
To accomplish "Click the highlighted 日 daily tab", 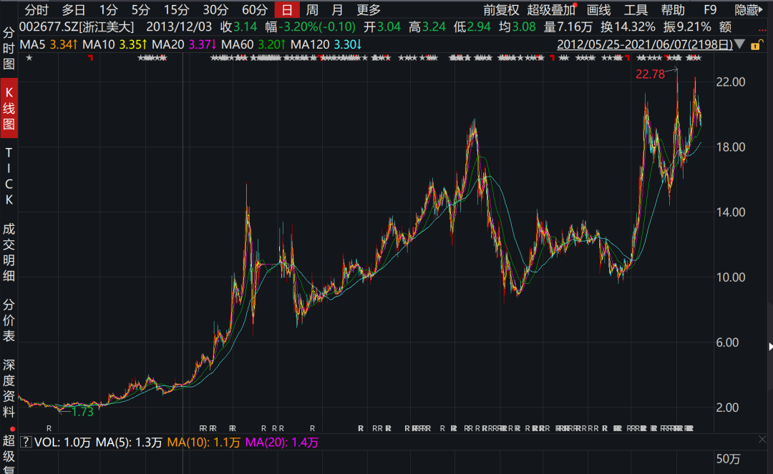I will click(x=287, y=10).
